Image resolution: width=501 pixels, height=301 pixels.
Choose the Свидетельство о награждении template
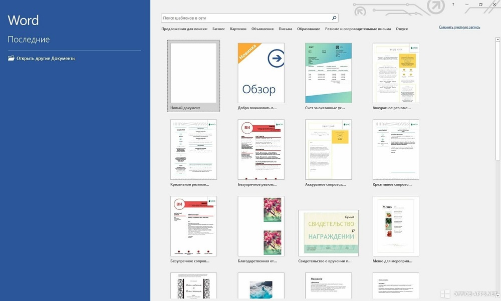click(x=329, y=233)
